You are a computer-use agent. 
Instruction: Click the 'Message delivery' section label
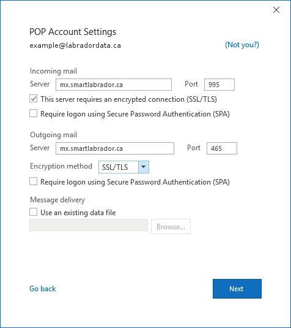pos(57,200)
